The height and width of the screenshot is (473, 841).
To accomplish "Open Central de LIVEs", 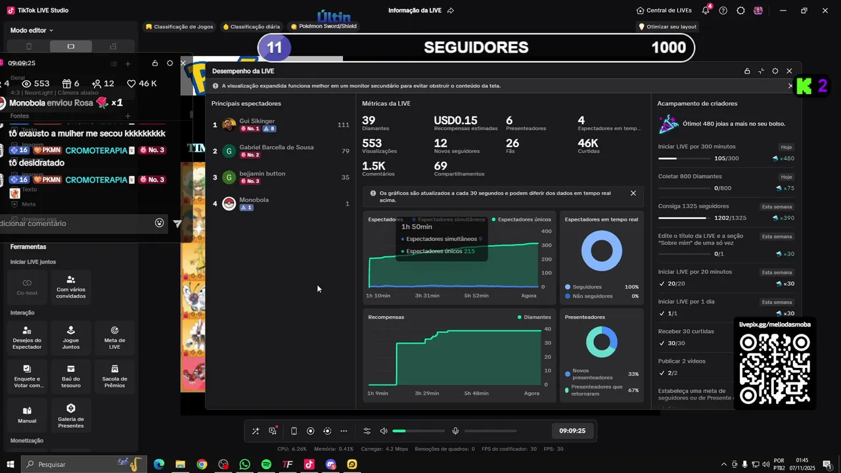I will coord(664,11).
